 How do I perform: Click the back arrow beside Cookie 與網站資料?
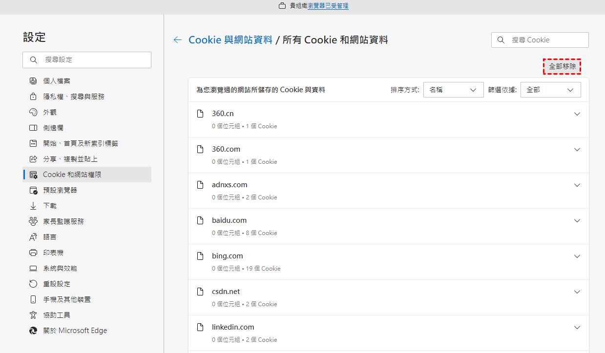tap(178, 40)
